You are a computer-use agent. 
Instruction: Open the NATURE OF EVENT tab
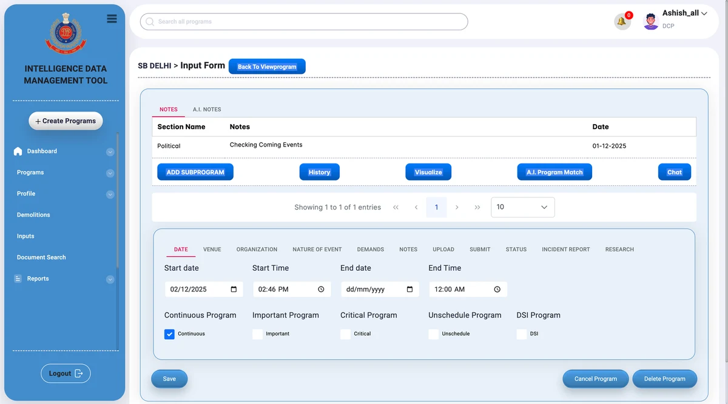[x=317, y=250]
